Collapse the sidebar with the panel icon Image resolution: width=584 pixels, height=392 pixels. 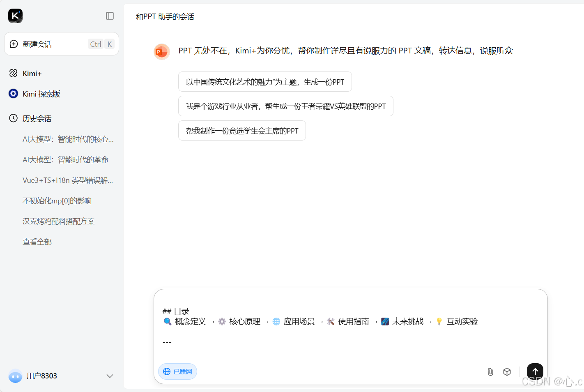pyautogui.click(x=110, y=16)
